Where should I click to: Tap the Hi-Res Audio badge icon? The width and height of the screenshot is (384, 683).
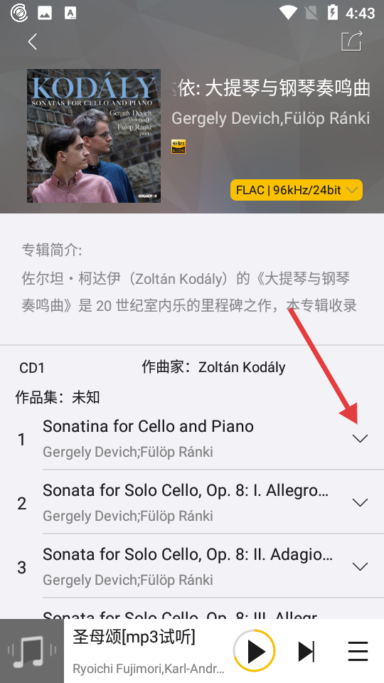(178, 147)
